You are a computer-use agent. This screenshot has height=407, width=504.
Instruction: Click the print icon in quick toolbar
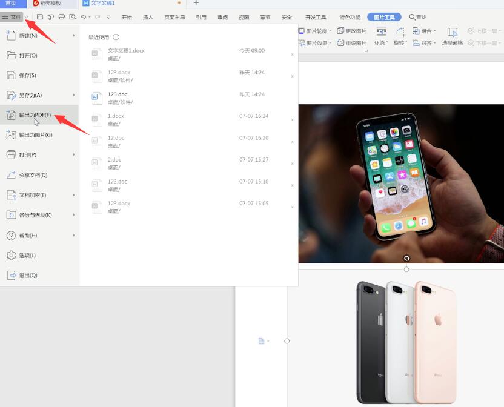click(62, 17)
